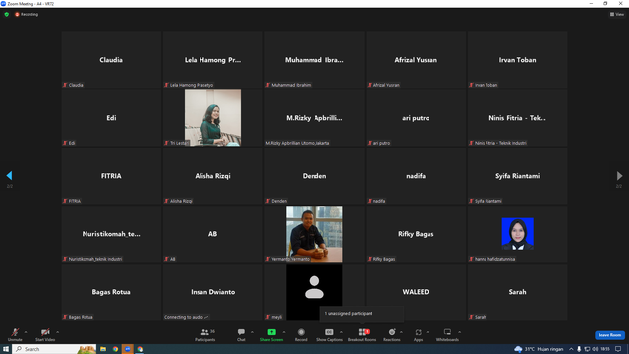Expand chat options arrow
Viewport: 629px width, 354px height.
tap(252, 332)
